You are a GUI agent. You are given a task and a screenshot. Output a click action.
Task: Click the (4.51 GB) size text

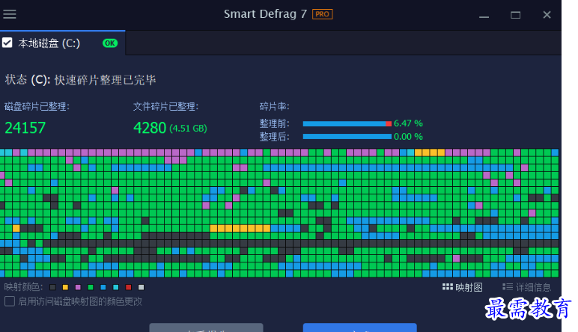click(189, 129)
